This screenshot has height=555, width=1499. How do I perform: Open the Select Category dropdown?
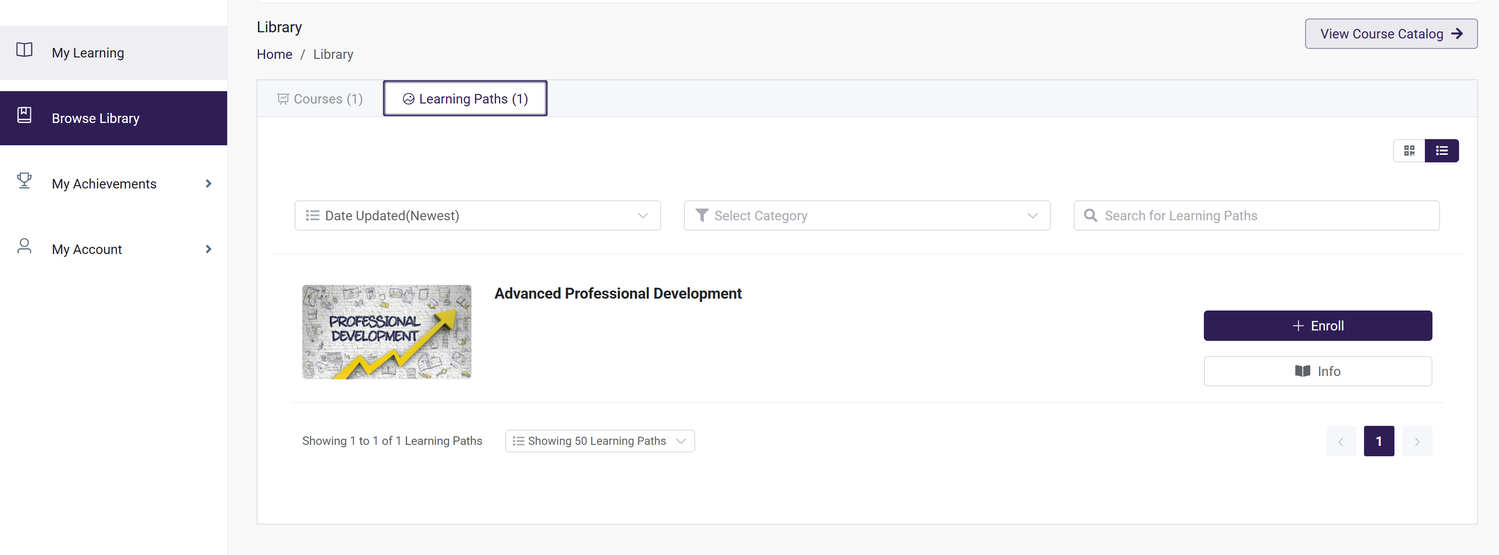tap(866, 216)
